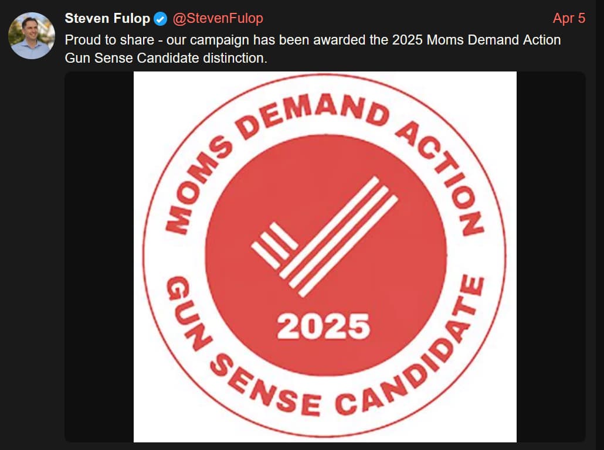Visit the @StevenFulop handle link

(218, 19)
